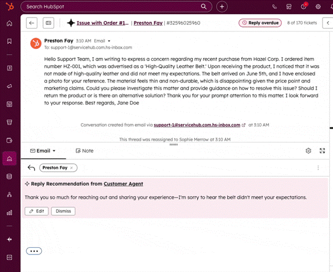
Task: Open the reply editor settings gear
Action: (308, 151)
